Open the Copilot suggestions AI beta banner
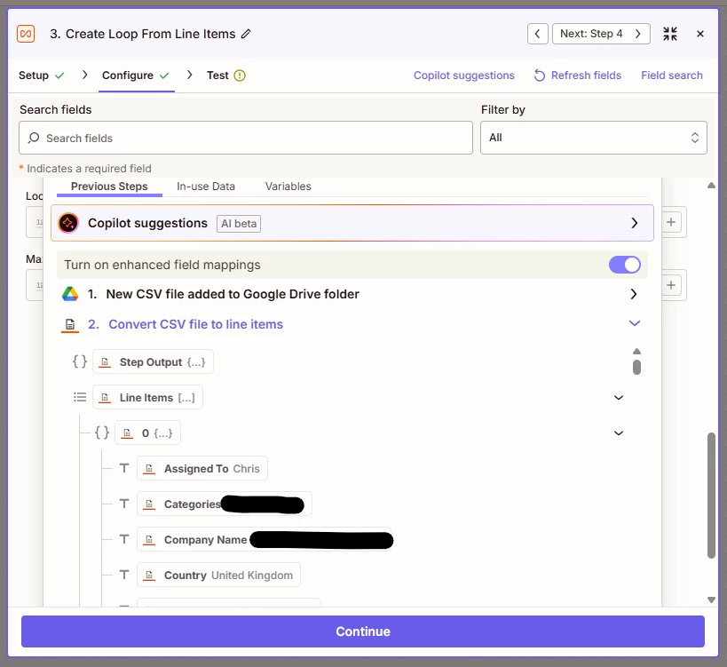Viewport: 727px width, 667px height. pyautogui.click(x=352, y=223)
